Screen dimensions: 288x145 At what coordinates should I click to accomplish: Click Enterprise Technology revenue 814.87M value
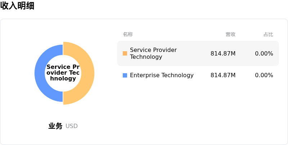[x=223, y=75]
